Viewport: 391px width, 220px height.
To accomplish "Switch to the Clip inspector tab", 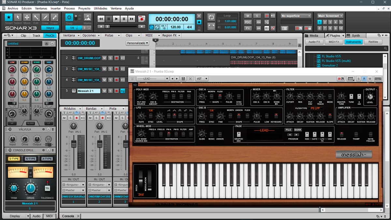I will click(23, 36).
